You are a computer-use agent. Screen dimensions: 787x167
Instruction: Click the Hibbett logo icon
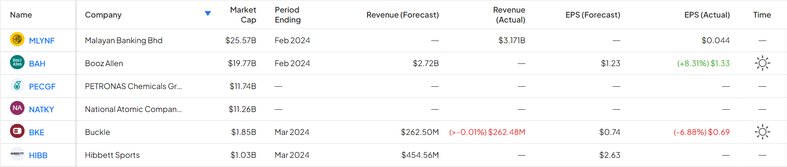point(17,154)
